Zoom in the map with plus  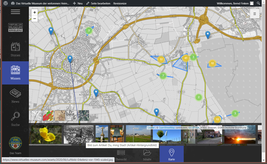(x=34, y=12)
